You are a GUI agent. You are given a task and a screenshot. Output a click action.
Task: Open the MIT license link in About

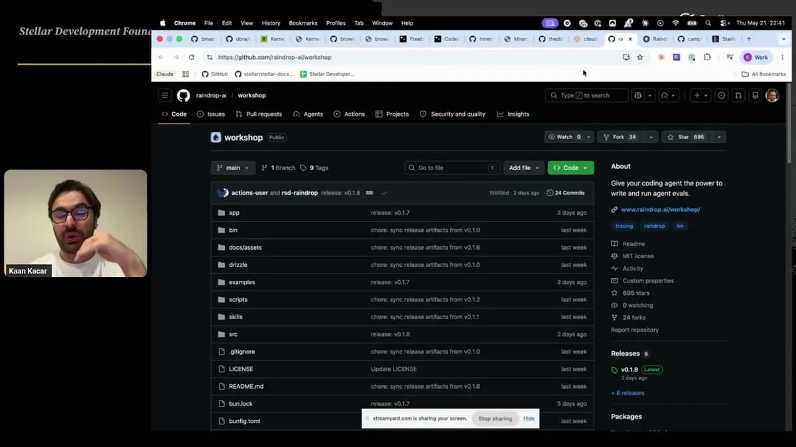[638, 256]
